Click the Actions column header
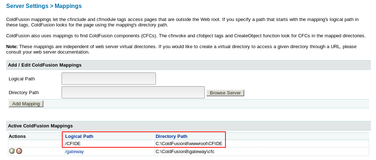376x160 pixels. coord(17,136)
